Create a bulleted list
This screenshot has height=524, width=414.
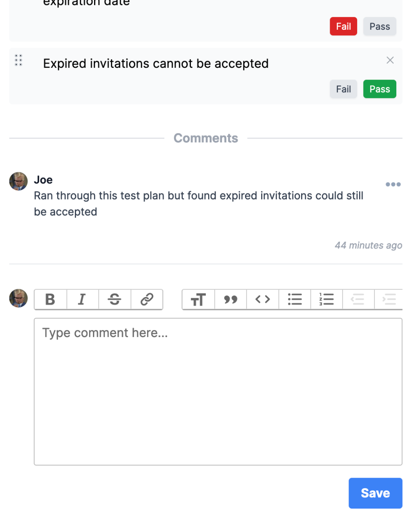click(295, 299)
